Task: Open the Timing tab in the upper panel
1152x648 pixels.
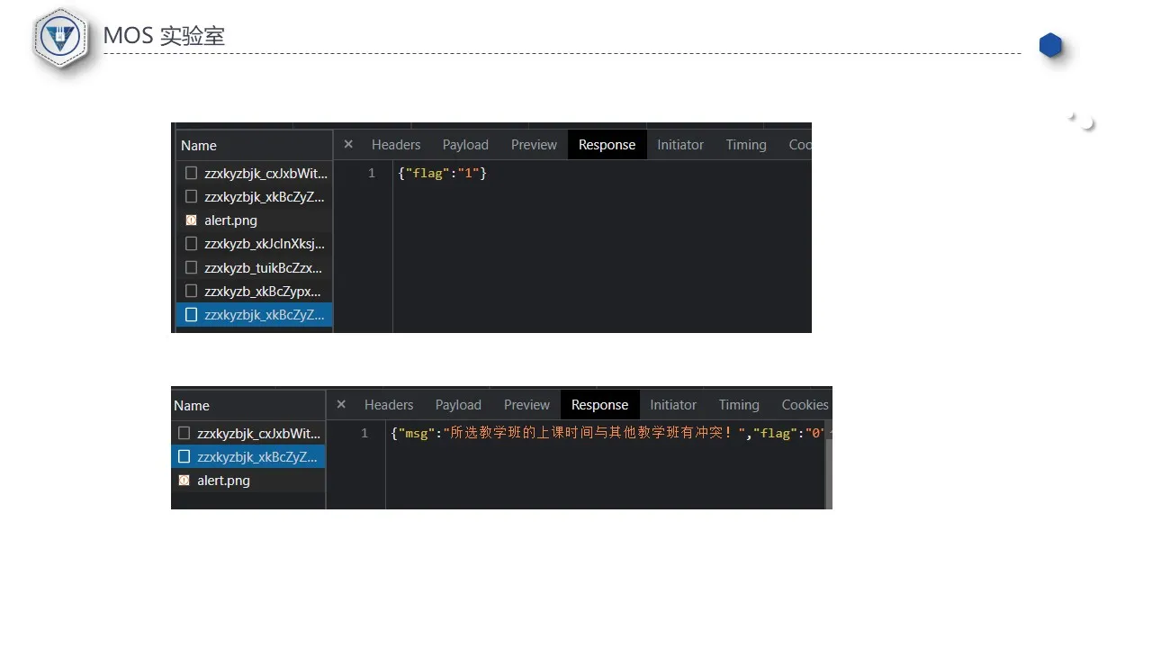Action: (x=746, y=145)
